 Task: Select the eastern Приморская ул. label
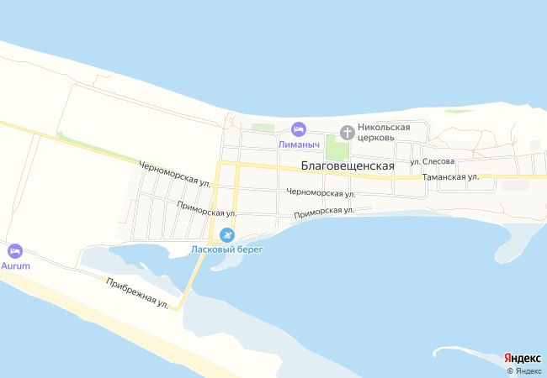click(x=324, y=213)
